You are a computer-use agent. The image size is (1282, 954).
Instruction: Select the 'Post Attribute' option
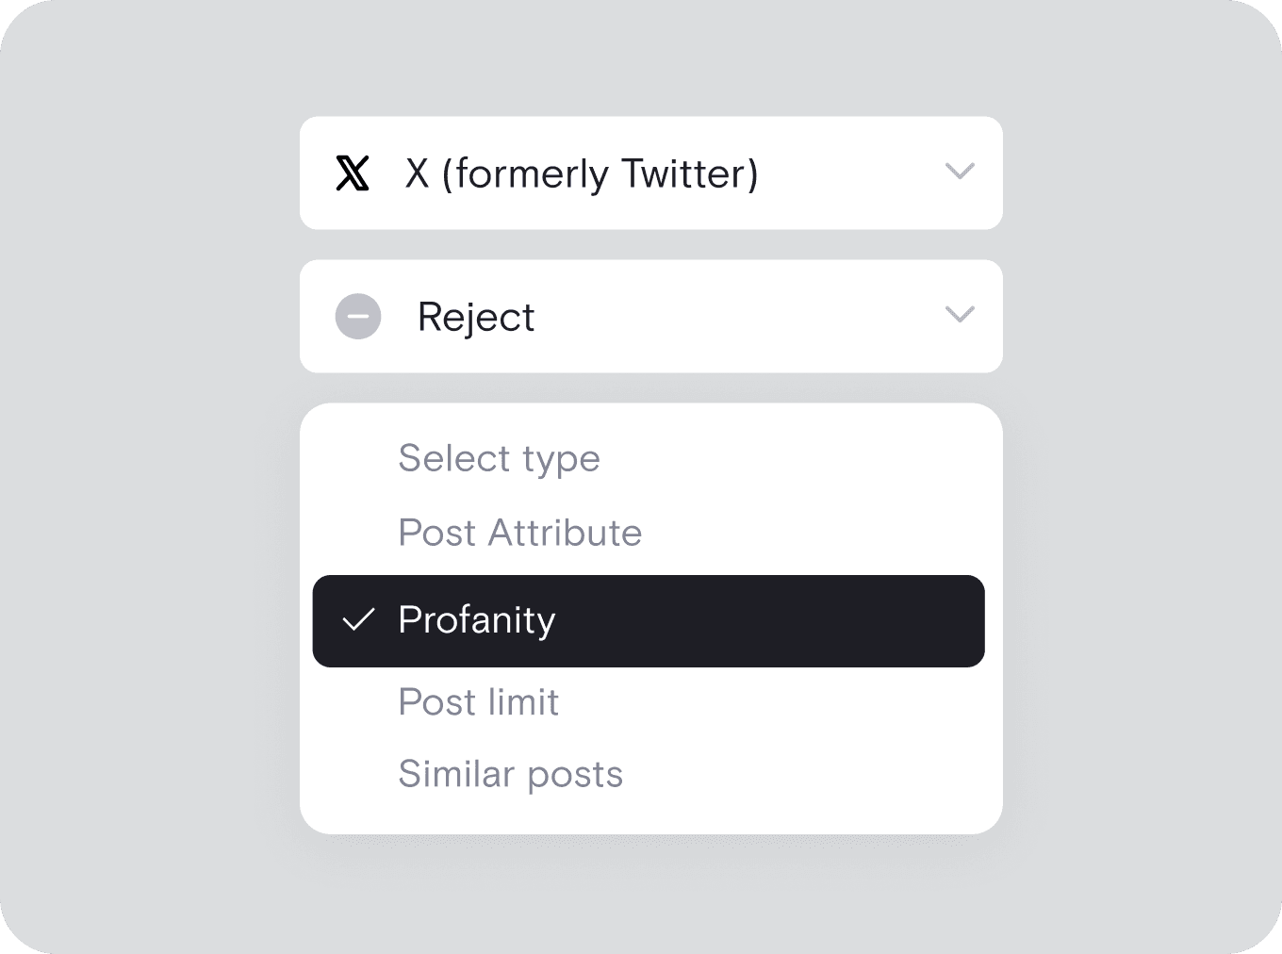[519, 534]
